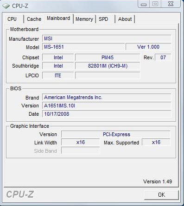Go to the Memory tab
Image resolution: width=184 pixels, height=206 pixels.
pos(84,19)
